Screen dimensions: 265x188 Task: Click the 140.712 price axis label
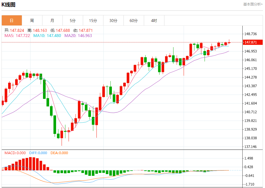251,112
